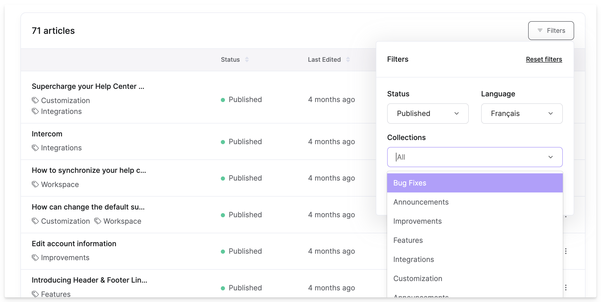The height and width of the screenshot is (302, 601).
Task: Click Customization tag icon under default su... article
Action: click(35, 221)
